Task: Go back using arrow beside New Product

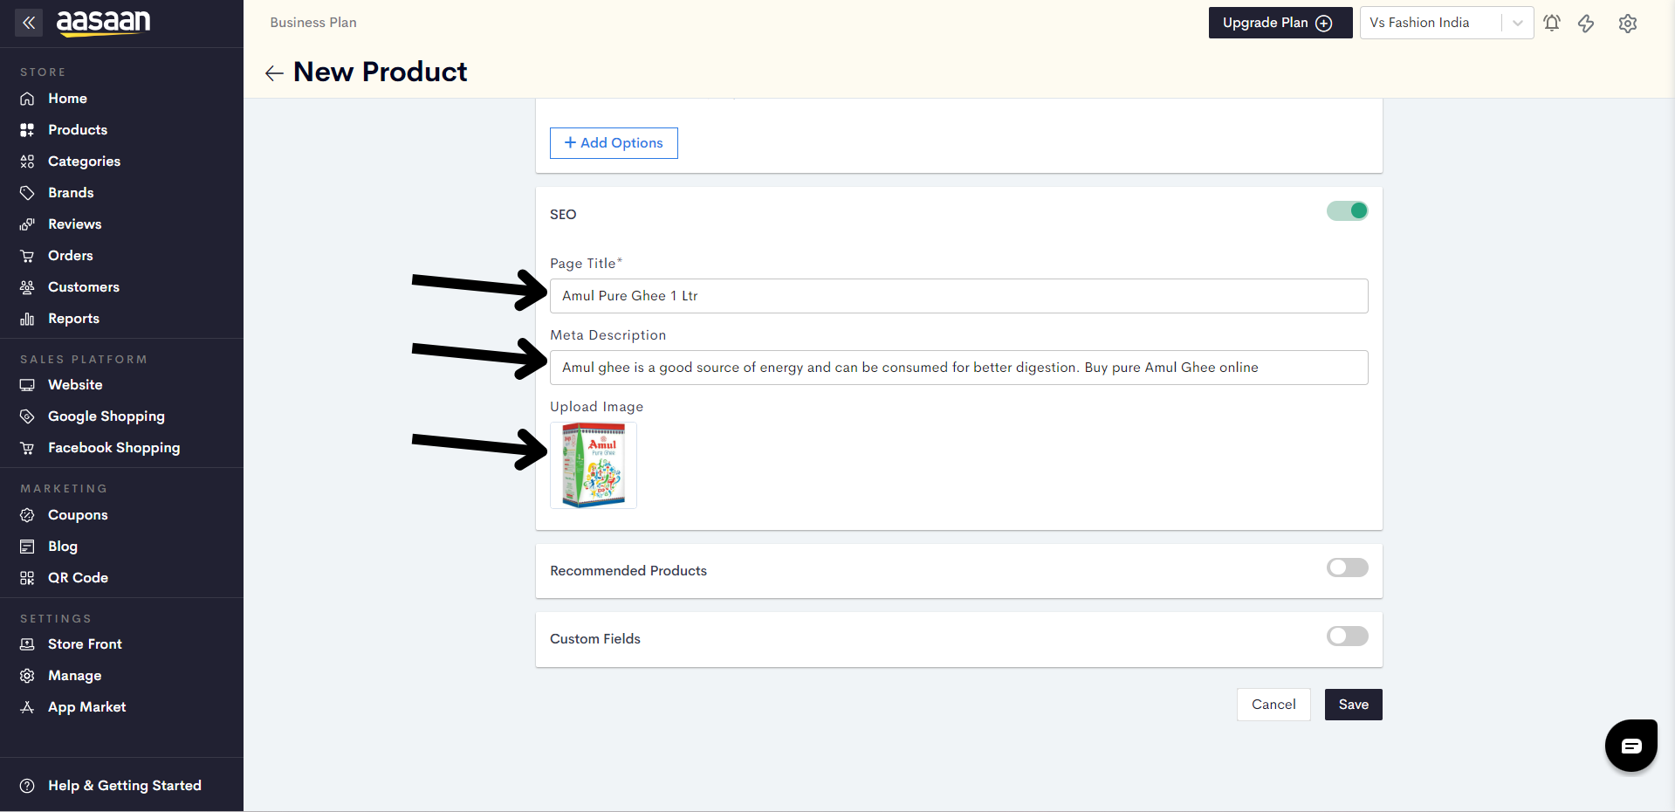Action: 274,73
